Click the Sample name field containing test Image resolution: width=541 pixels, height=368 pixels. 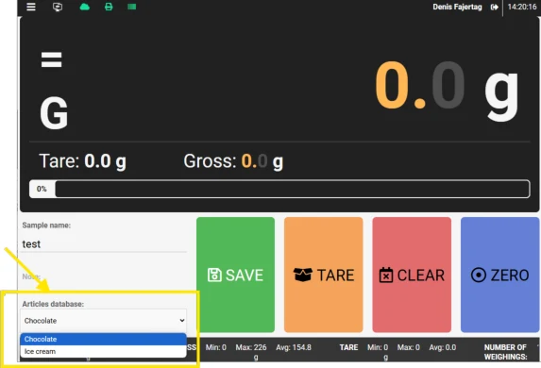104,244
